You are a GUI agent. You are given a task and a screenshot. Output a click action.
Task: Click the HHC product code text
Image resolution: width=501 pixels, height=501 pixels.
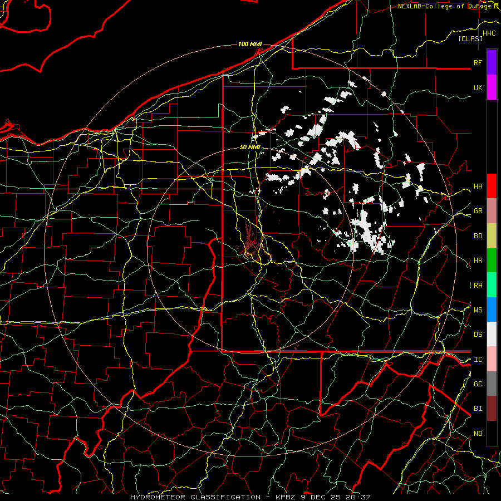[489, 33]
